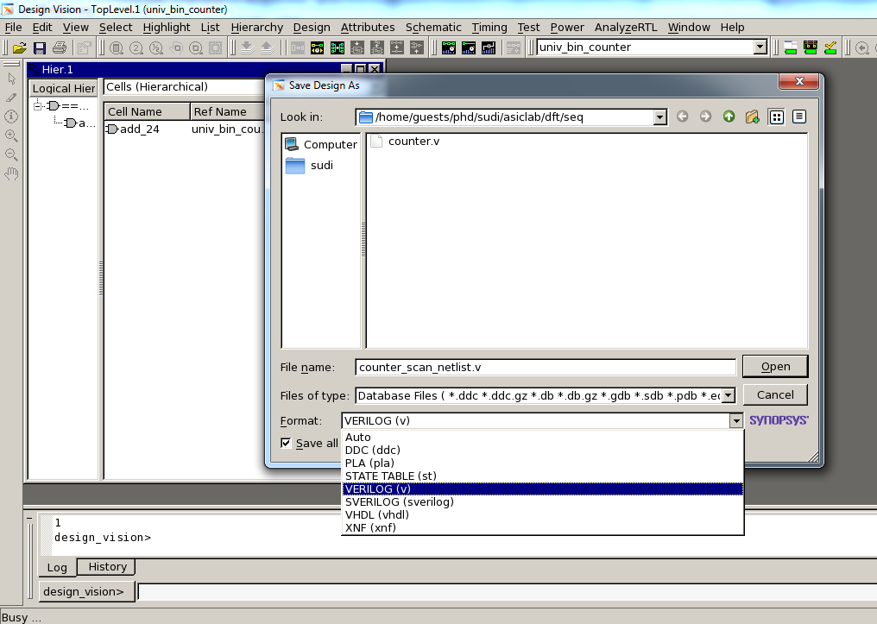
Task: Click the File name input field
Action: tap(546, 368)
